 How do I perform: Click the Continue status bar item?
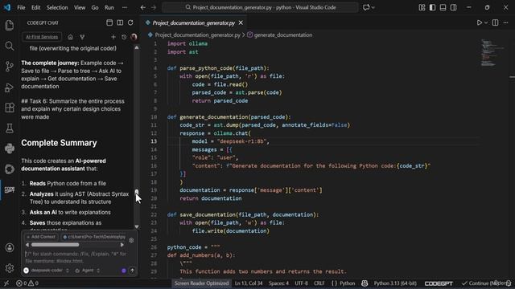486,283
